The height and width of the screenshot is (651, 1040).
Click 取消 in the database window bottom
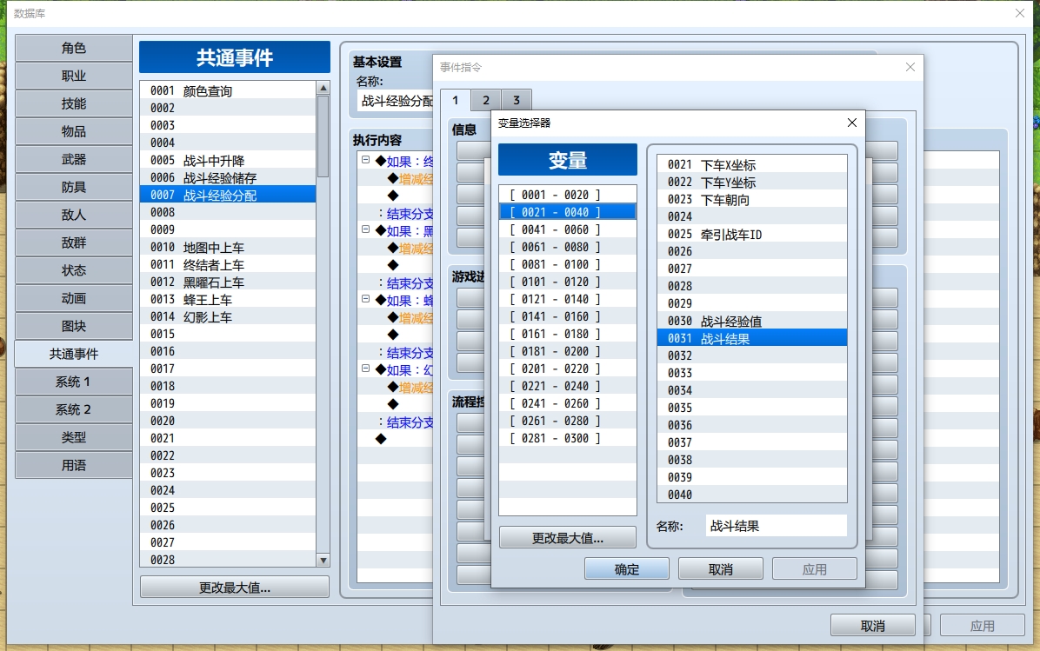(873, 625)
